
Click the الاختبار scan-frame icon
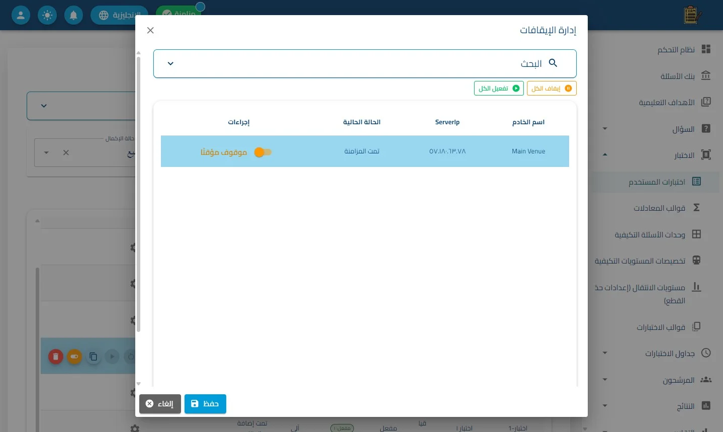706,154
